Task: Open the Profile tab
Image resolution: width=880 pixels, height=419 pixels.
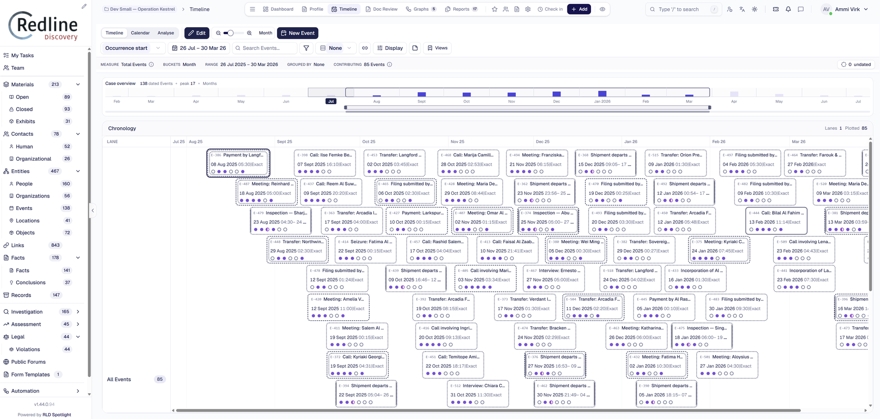Action: pos(313,9)
